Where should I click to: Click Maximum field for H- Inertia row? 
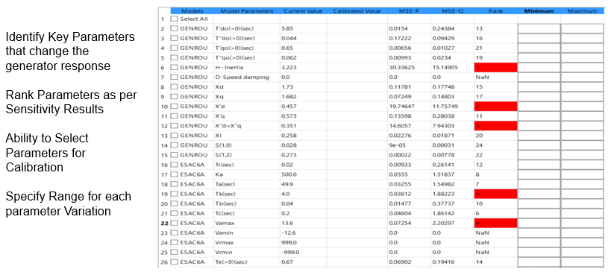583,67
